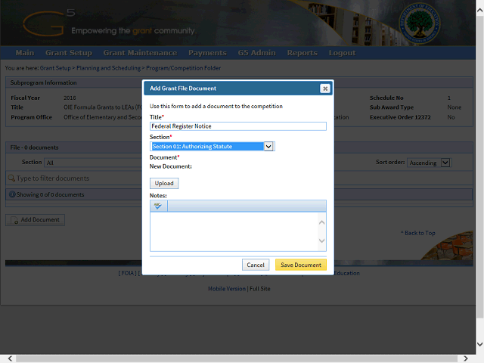Click inside the Notes text area
The image size is (484, 363).
tap(234, 231)
